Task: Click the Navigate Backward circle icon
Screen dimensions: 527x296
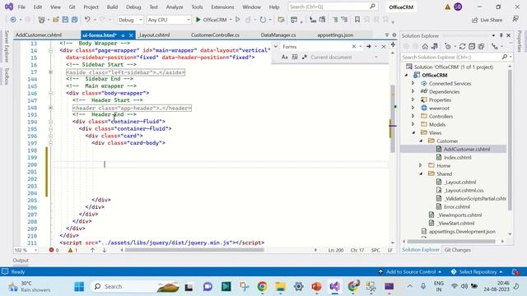Action: click(x=13, y=20)
